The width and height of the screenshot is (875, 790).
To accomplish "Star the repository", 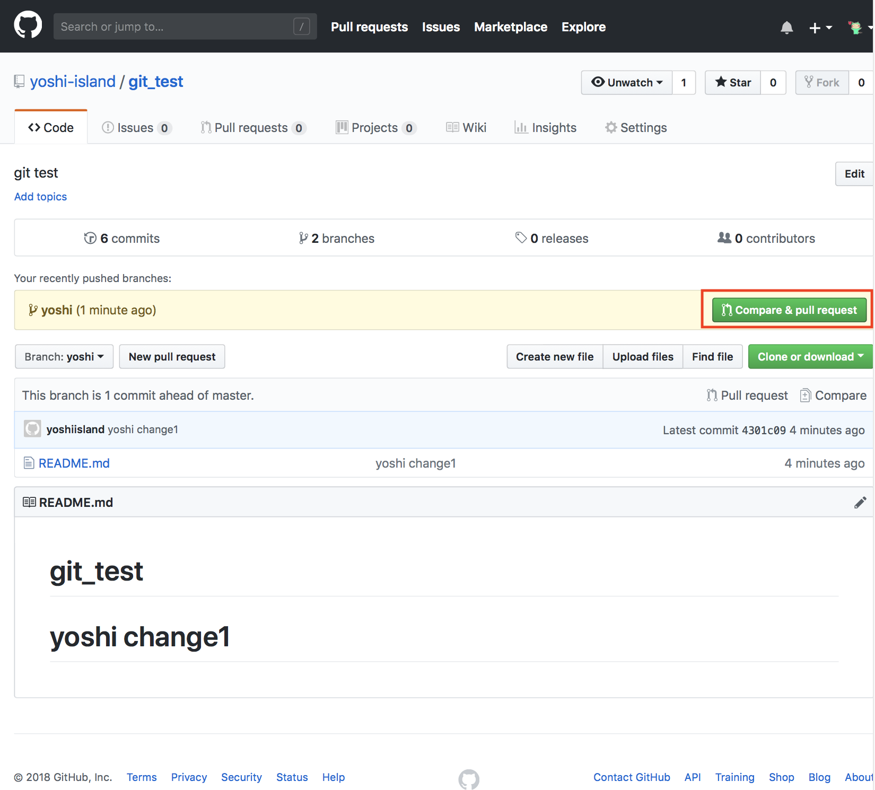I will 733,83.
